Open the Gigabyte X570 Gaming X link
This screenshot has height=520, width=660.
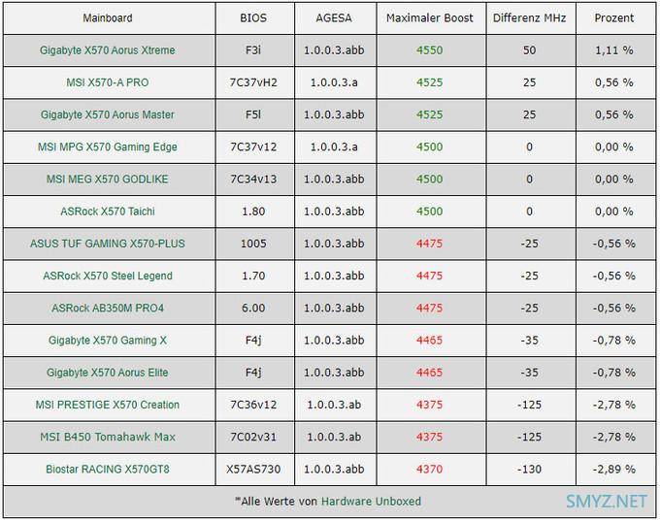[108, 341]
